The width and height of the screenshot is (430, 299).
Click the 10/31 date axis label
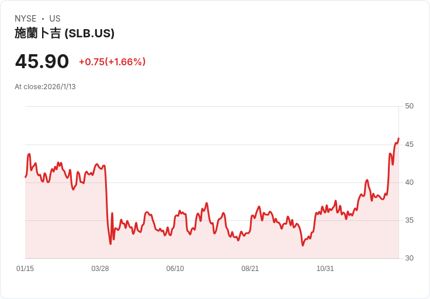point(325,269)
